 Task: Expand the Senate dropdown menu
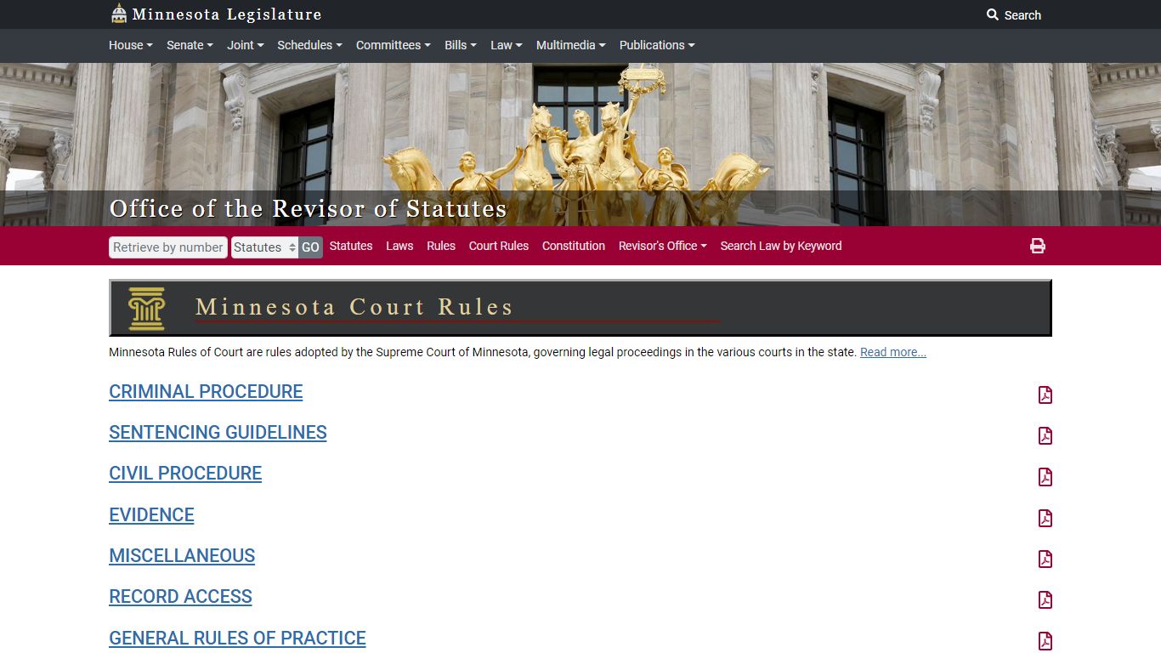point(190,45)
